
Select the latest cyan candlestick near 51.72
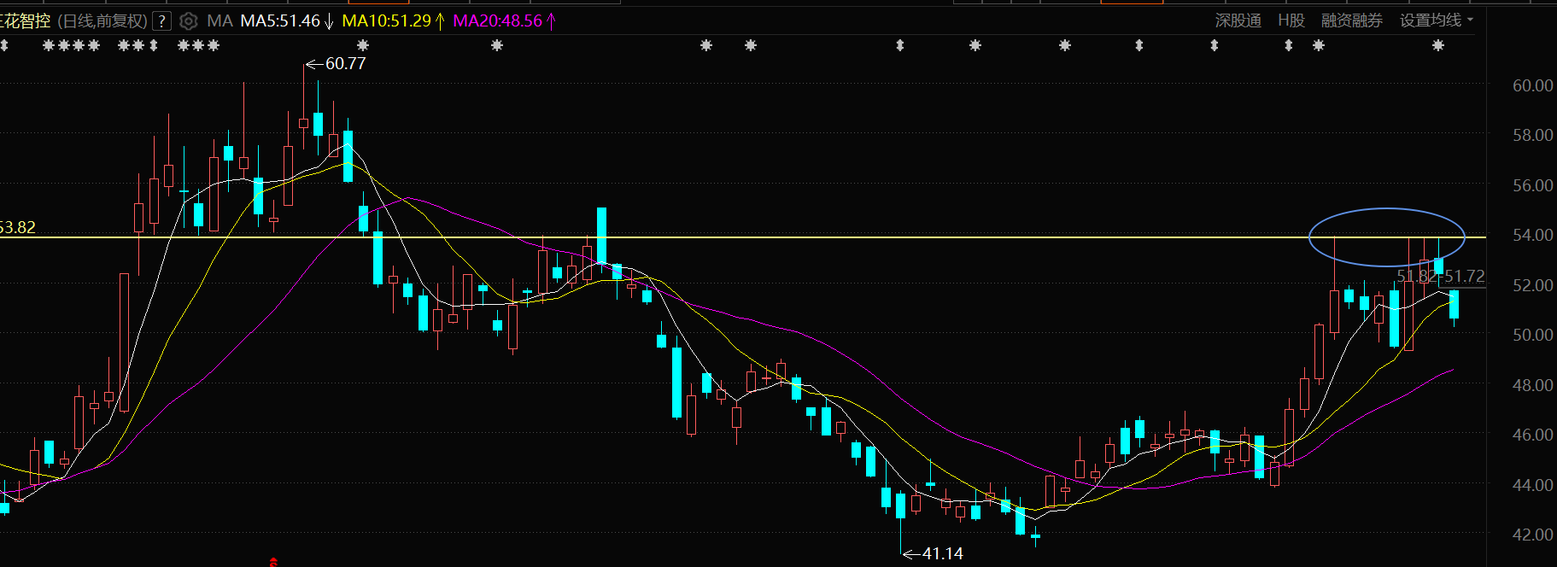click(x=1454, y=307)
